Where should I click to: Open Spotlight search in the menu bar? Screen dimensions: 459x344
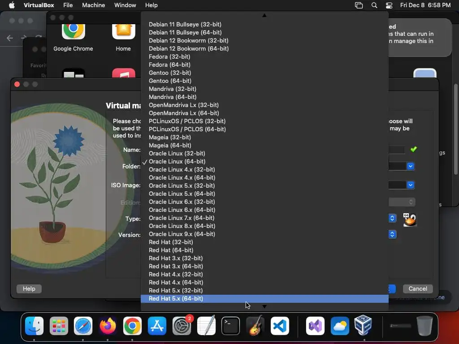(x=374, y=5)
